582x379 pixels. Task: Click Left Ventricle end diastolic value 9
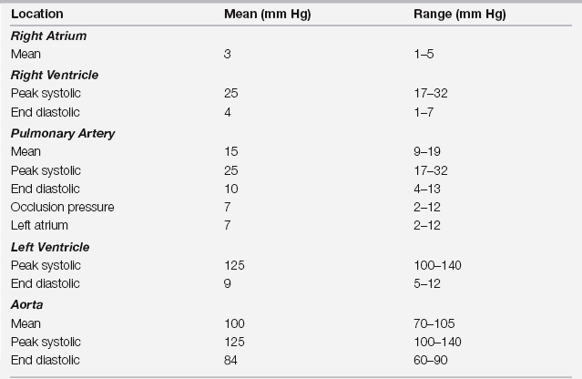pos(228,283)
